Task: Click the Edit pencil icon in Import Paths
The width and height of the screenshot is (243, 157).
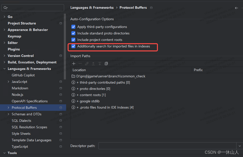Action: tap(87, 64)
